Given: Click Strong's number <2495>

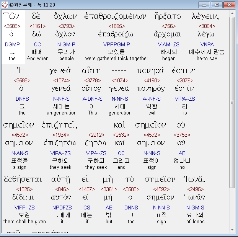Looking at the screenshot, I should tap(196, 189).
